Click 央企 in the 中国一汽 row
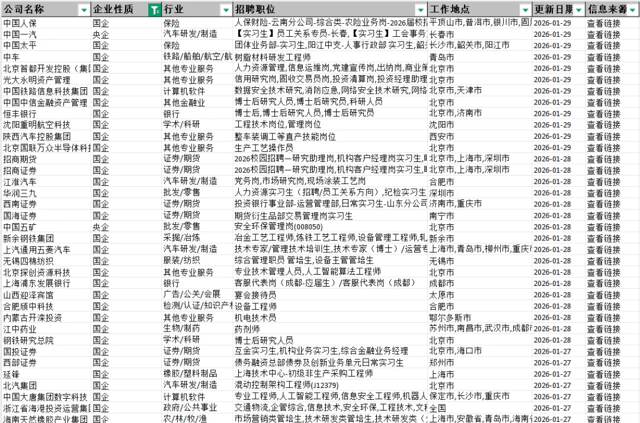The height and width of the screenshot is (423, 640). [101, 34]
